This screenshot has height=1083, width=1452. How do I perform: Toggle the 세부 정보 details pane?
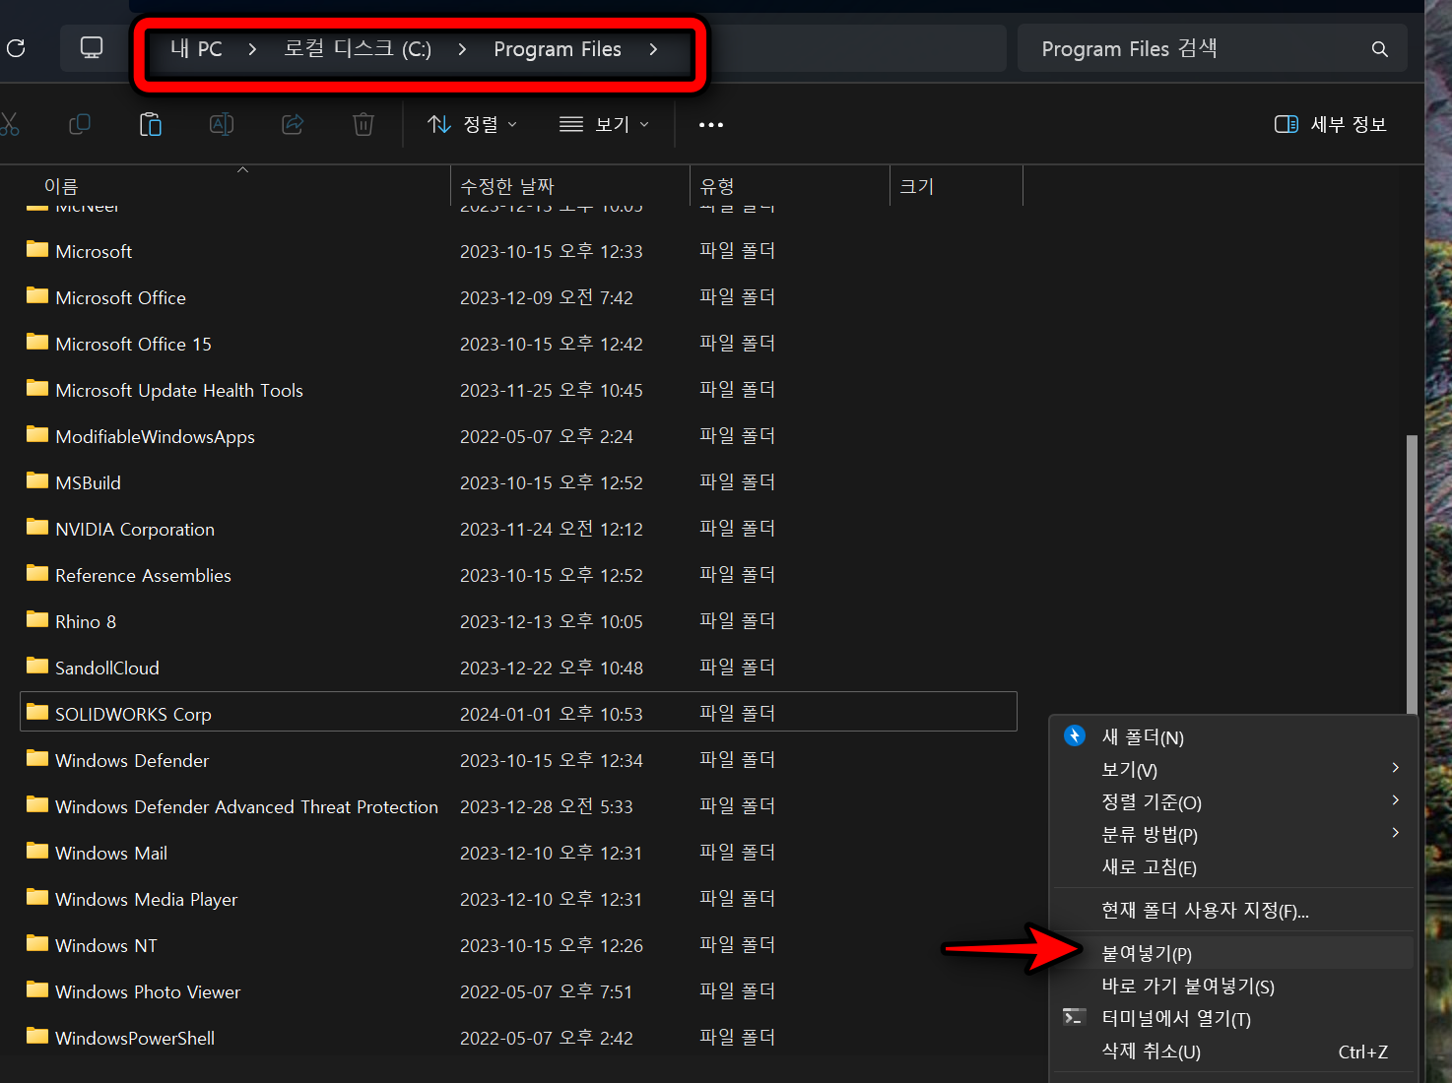(1330, 124)
